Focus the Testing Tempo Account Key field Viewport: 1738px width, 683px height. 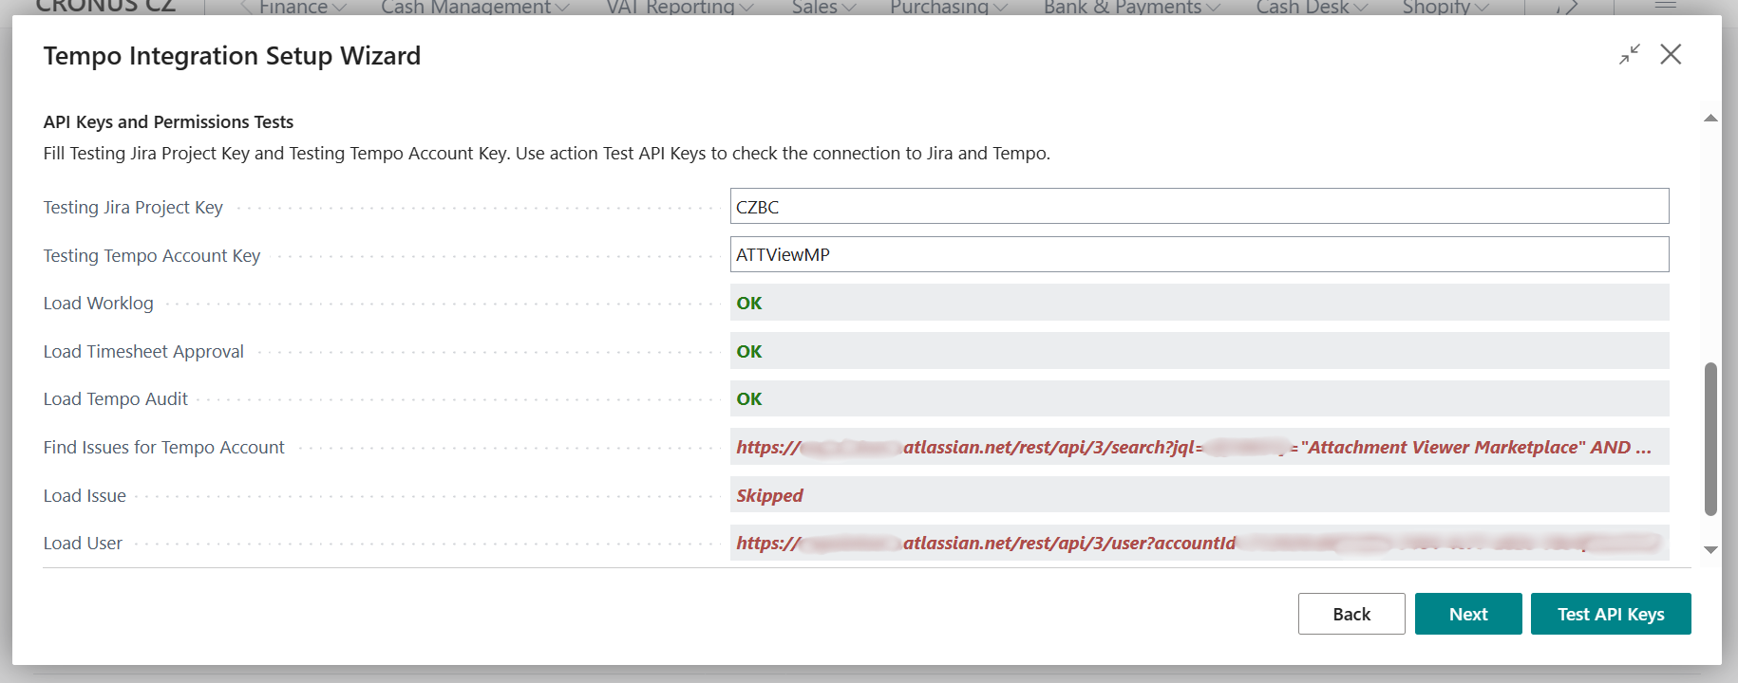coord(1199,255)
